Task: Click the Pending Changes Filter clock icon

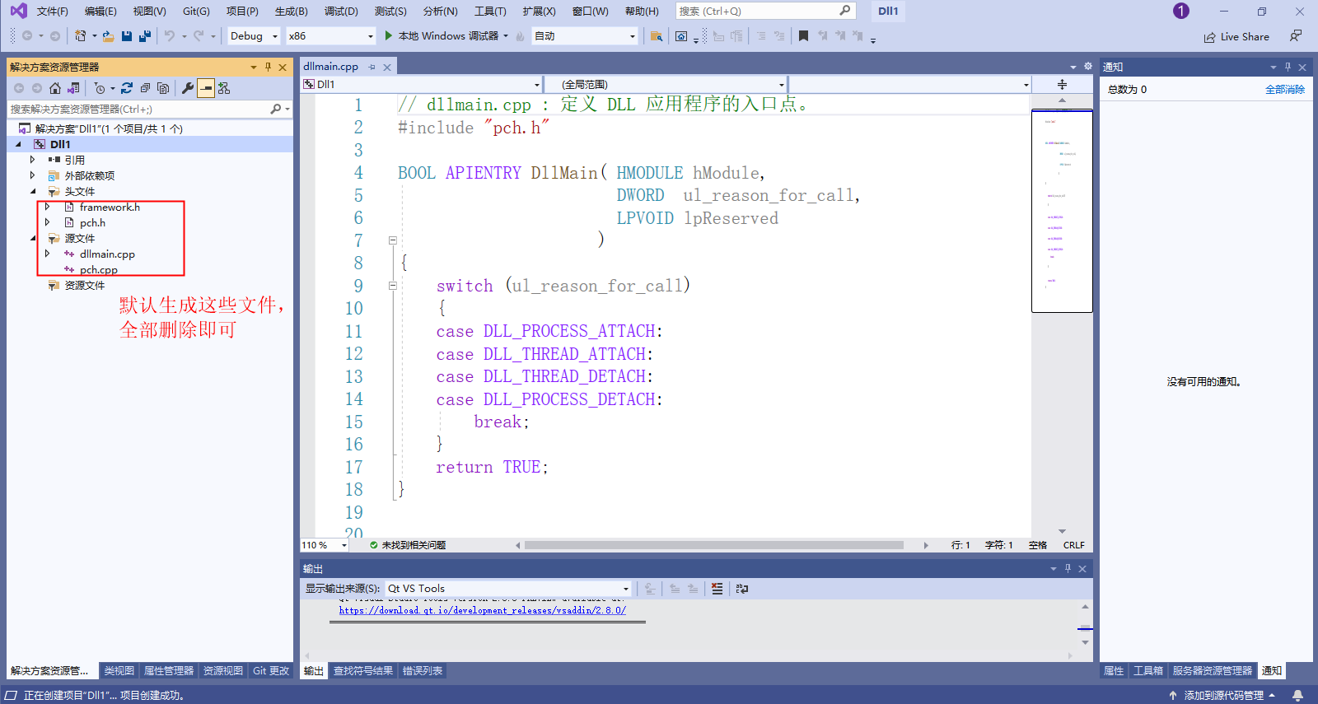Action: point(99,88)
